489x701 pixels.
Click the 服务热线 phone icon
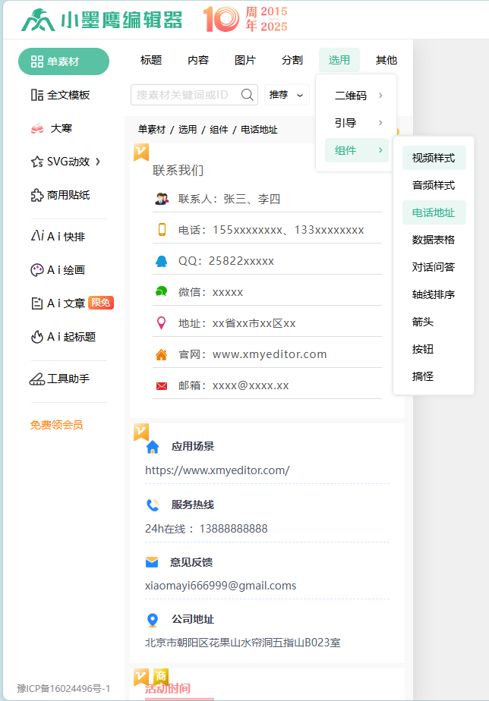point(153,505)
